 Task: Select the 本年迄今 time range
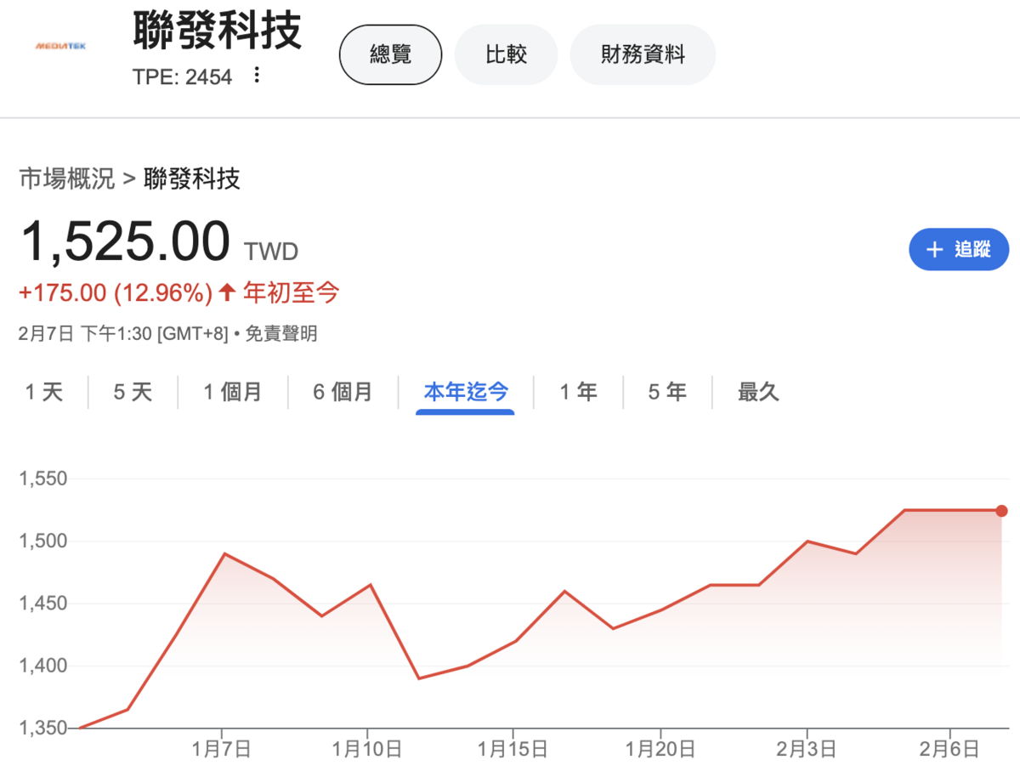466,392
